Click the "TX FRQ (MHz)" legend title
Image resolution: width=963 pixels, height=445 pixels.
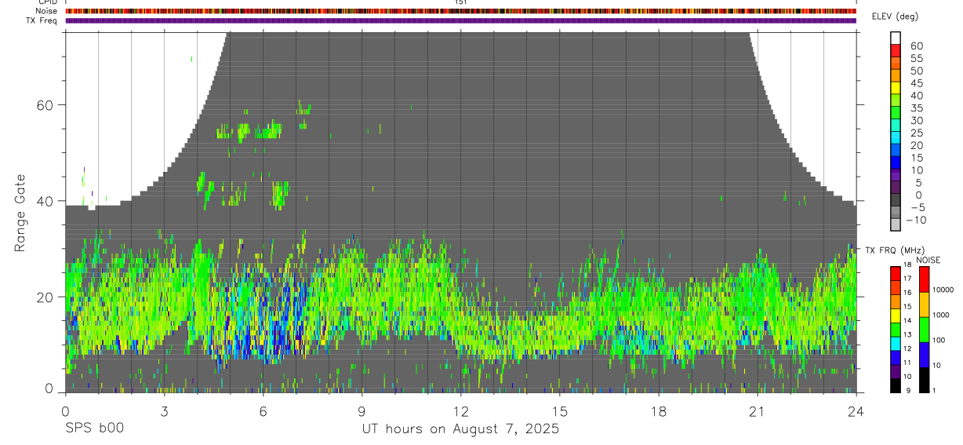point(895,250)
